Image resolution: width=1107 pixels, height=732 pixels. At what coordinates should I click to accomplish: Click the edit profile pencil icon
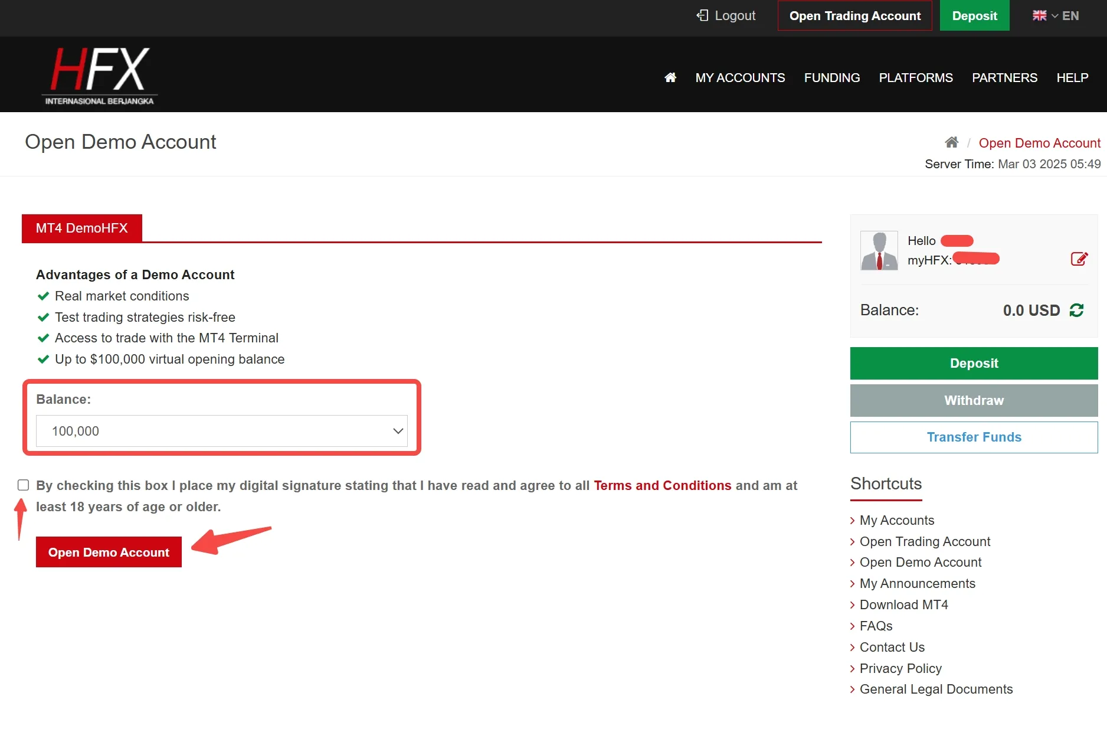tap(1079, 259)
